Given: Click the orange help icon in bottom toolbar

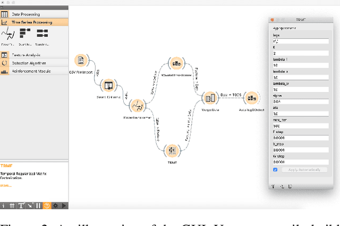Looking at the screenshot, I should click(46, 205).
